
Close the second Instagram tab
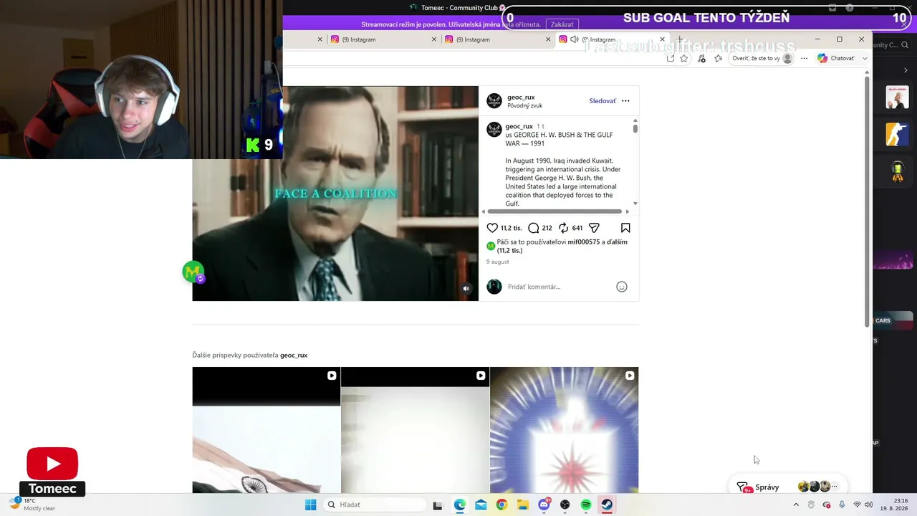(548, 39)
